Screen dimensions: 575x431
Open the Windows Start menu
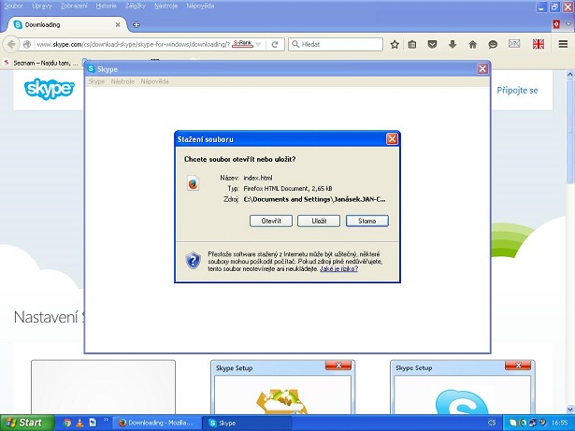(x=27, y=423)
